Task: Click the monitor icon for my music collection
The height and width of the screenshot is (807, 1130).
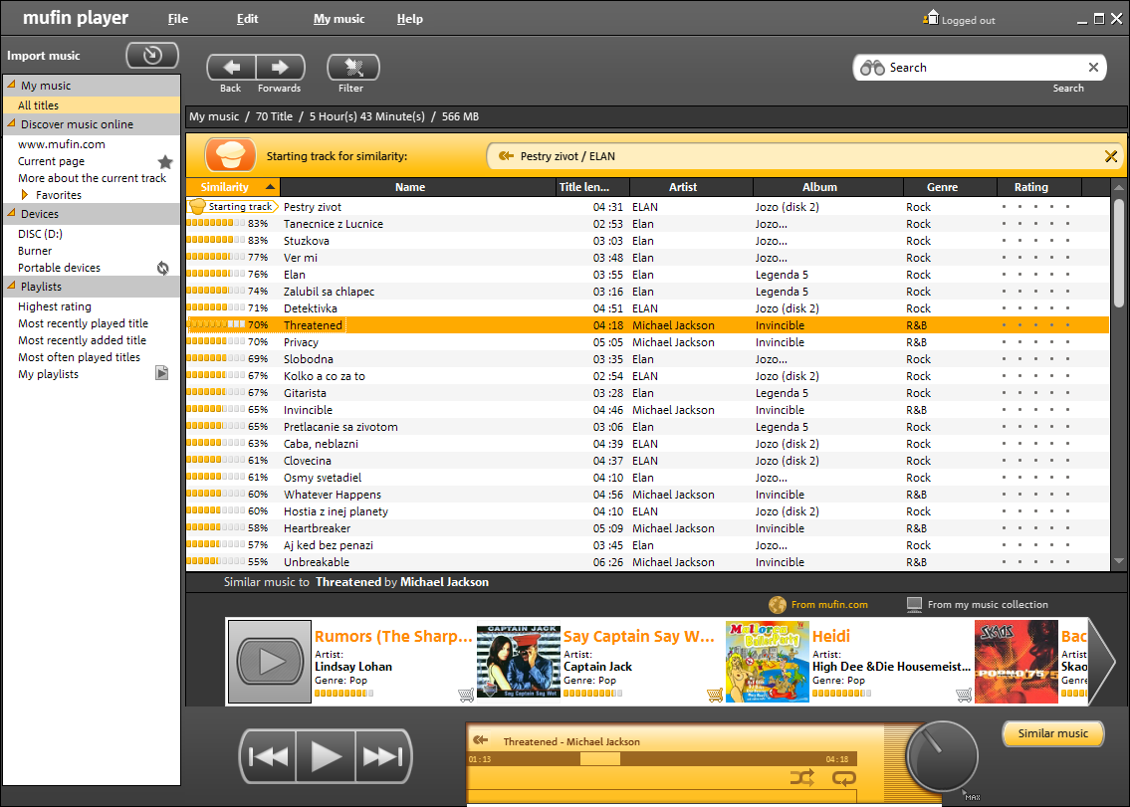Action: [915, 605]
